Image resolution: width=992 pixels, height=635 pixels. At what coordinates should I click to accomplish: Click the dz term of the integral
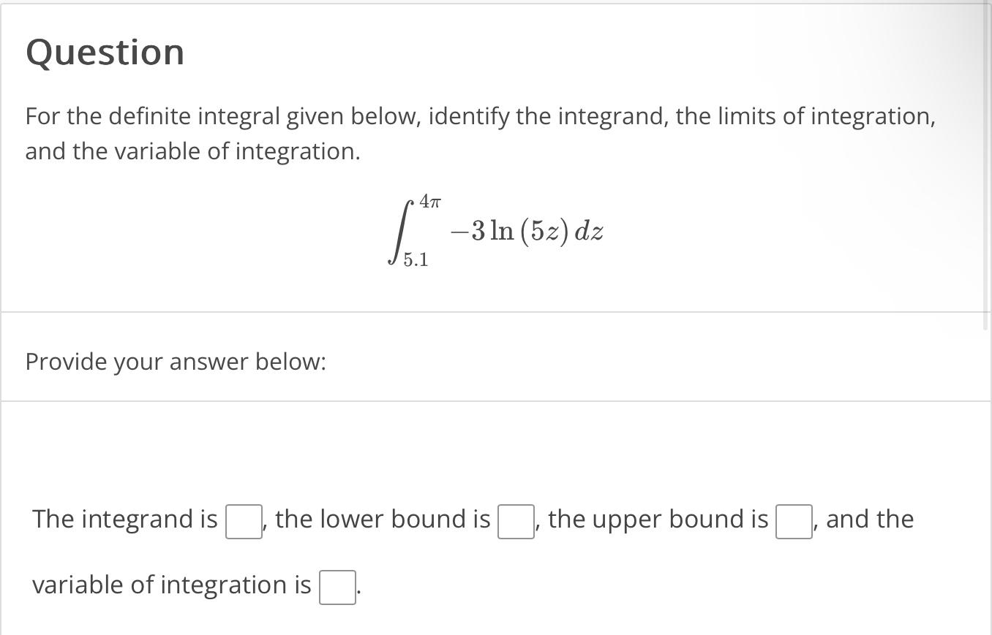coord(591,231)
